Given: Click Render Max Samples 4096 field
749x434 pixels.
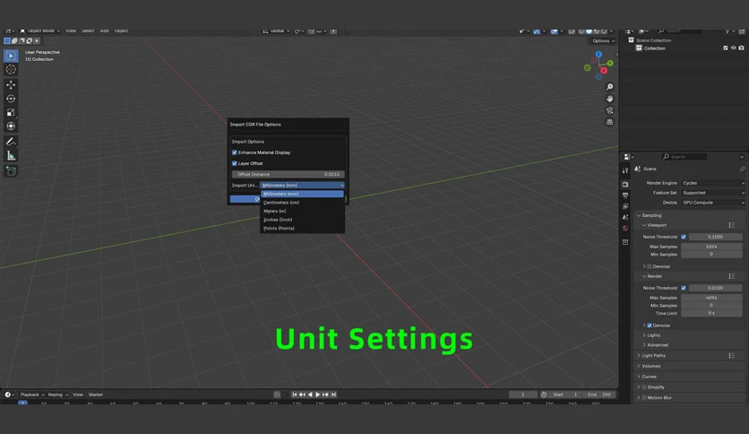Looking at the screenshot, I should (711, 298).
